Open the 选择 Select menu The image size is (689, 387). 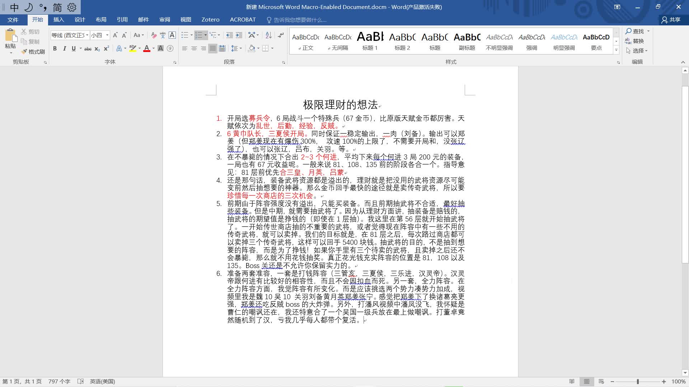click(x=637, y=51)
